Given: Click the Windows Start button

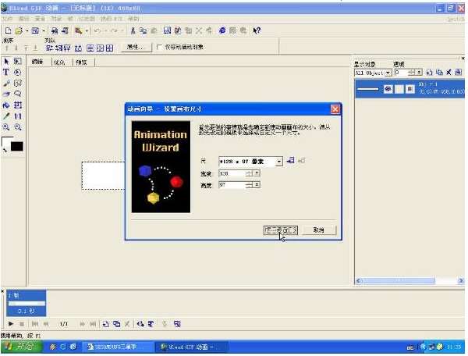Looking at the screenshot, I should (x=22, y=347).
